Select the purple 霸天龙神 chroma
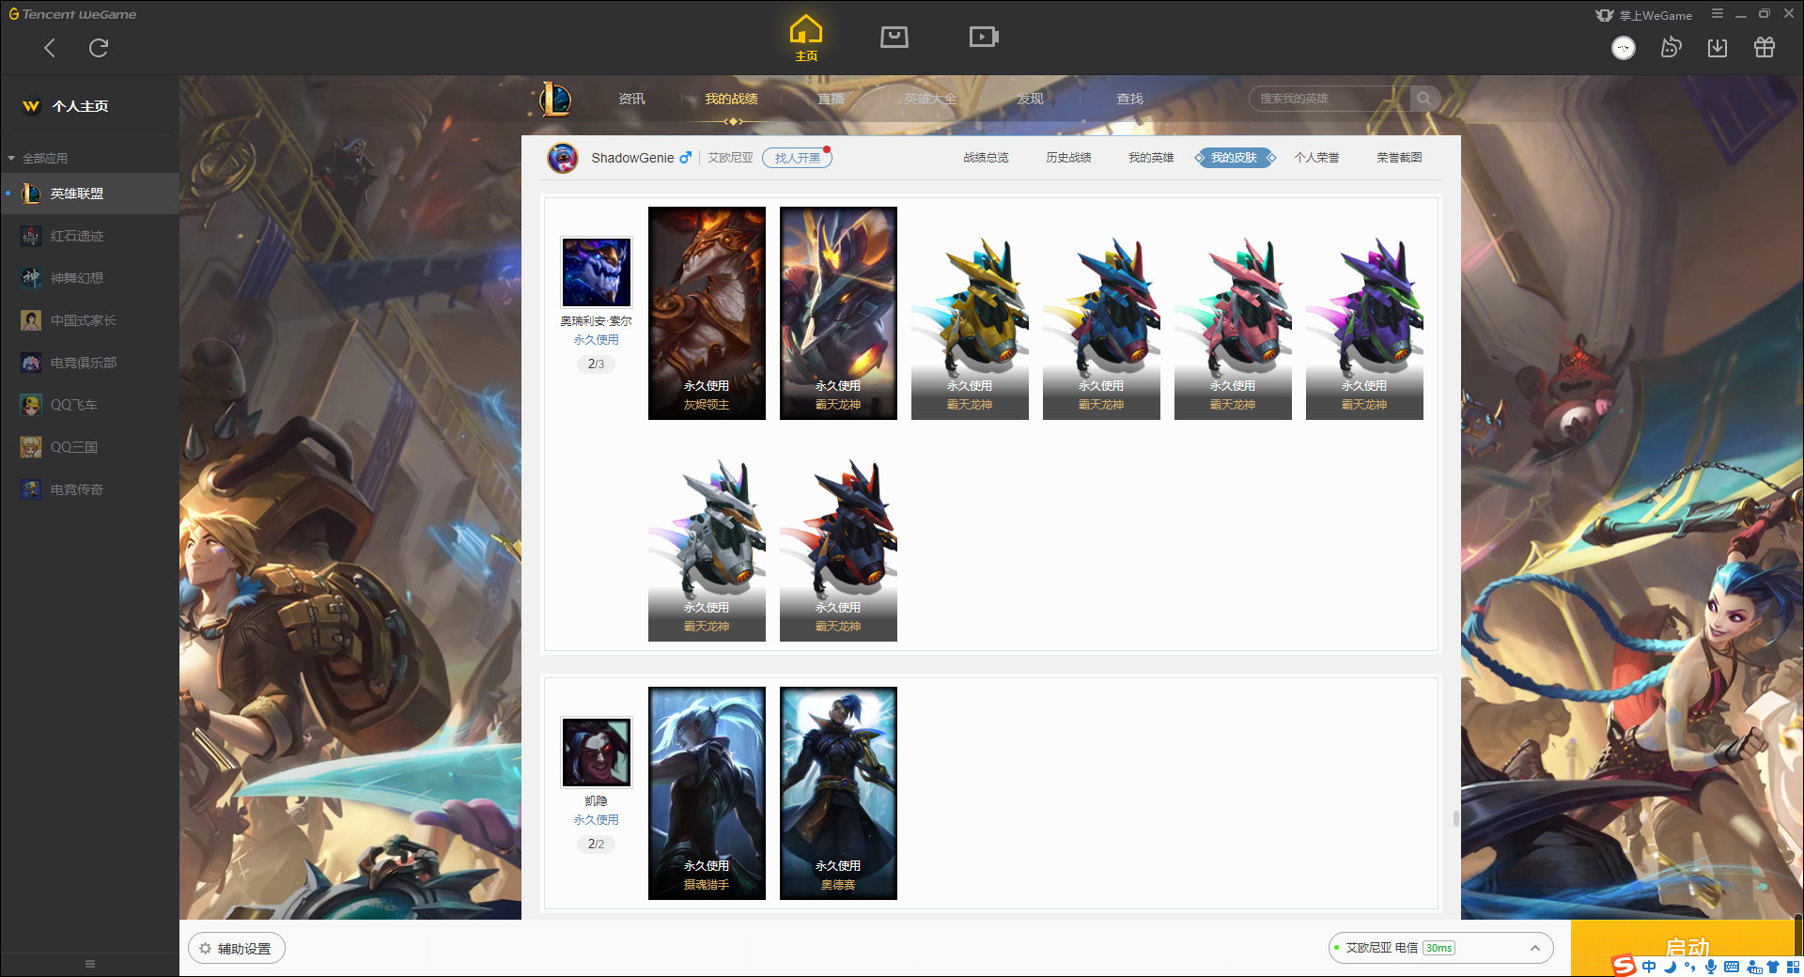This screenshot has height=977, width=1804. click(1364, 313)
